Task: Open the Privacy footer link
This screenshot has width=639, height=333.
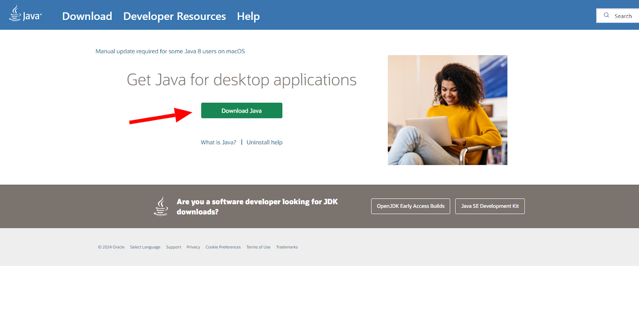Action: click(193, 247)
